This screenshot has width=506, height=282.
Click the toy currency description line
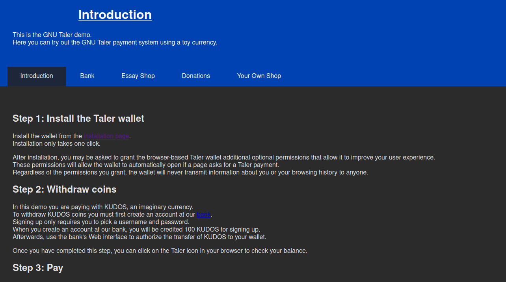pyautogui.click(x=115, y=42)
